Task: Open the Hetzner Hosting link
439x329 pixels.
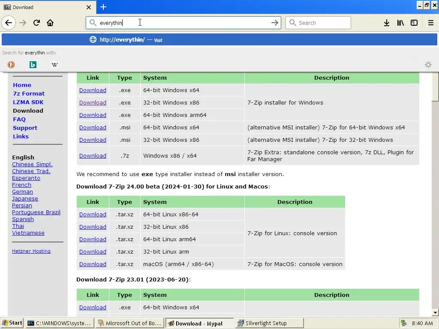Action: (x=31, y=251)
